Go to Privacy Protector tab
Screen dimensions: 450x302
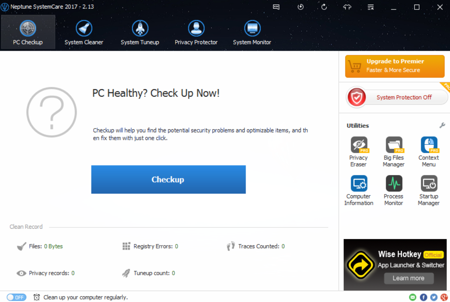point(196,32)
